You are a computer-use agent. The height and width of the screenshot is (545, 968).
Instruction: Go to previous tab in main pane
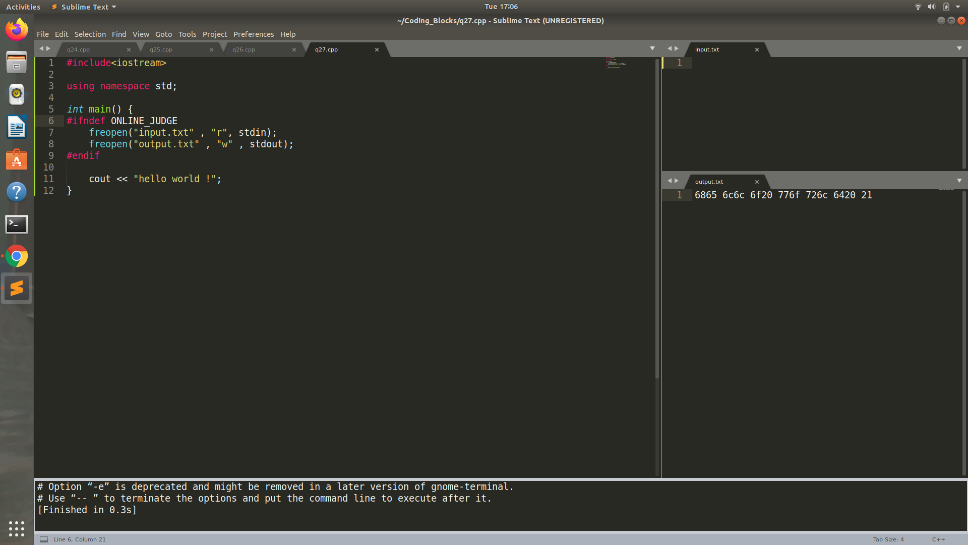pyautogui.click(x=41, y=48)
